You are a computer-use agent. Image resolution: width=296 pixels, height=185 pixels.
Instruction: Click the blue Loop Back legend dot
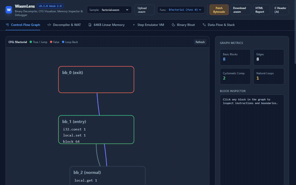[x=63, y=42]
